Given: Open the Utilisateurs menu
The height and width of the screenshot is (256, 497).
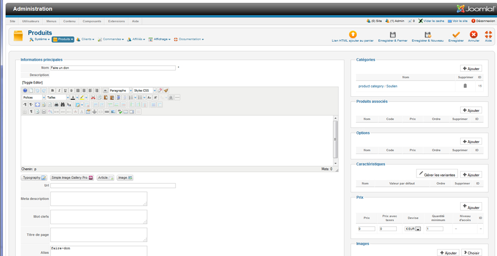Looking at the screenshot, I should click(x=30, y=21).
